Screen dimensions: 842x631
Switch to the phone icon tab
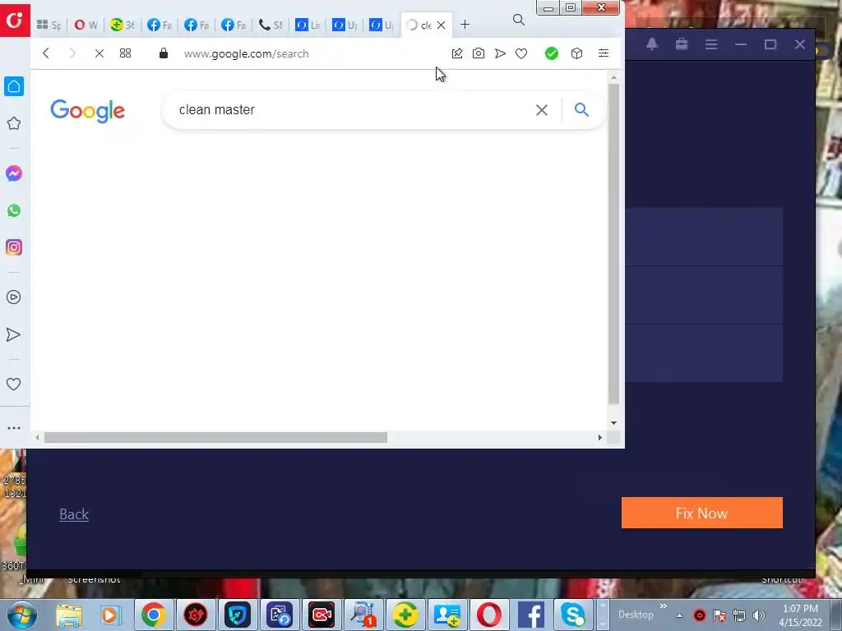(x=271, y=25)
